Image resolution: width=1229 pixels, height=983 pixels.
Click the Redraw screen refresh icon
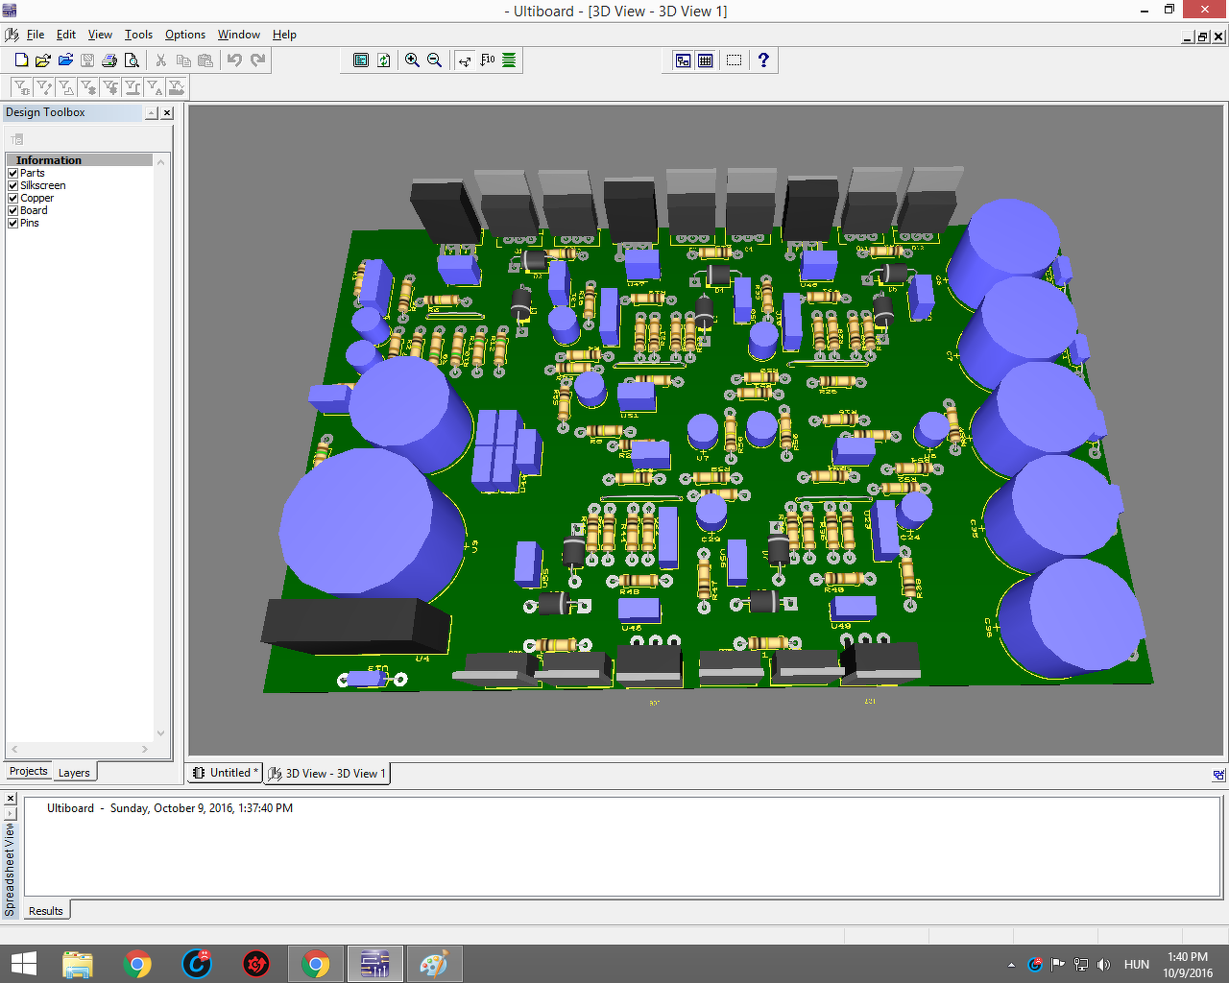(x=383, y=60)
